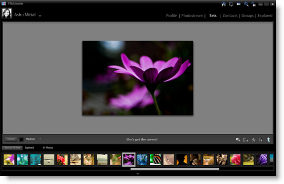The height and width of the screenshot is (184, 284).
Task: Click Ashu Mittal profile avatar
Action: pos(7,13)
